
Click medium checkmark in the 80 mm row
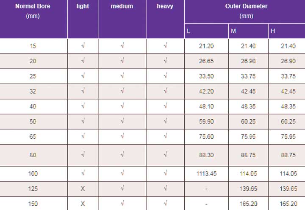coord(122,155)
